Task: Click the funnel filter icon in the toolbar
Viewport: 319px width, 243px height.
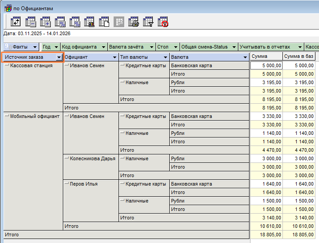Action: (x=148, y=21)
